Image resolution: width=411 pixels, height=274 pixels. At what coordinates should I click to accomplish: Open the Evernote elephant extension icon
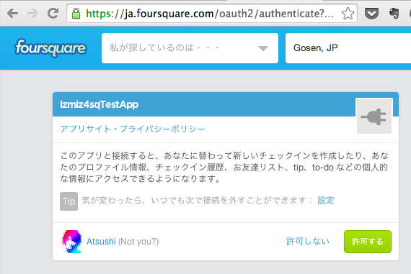point(394,14)
